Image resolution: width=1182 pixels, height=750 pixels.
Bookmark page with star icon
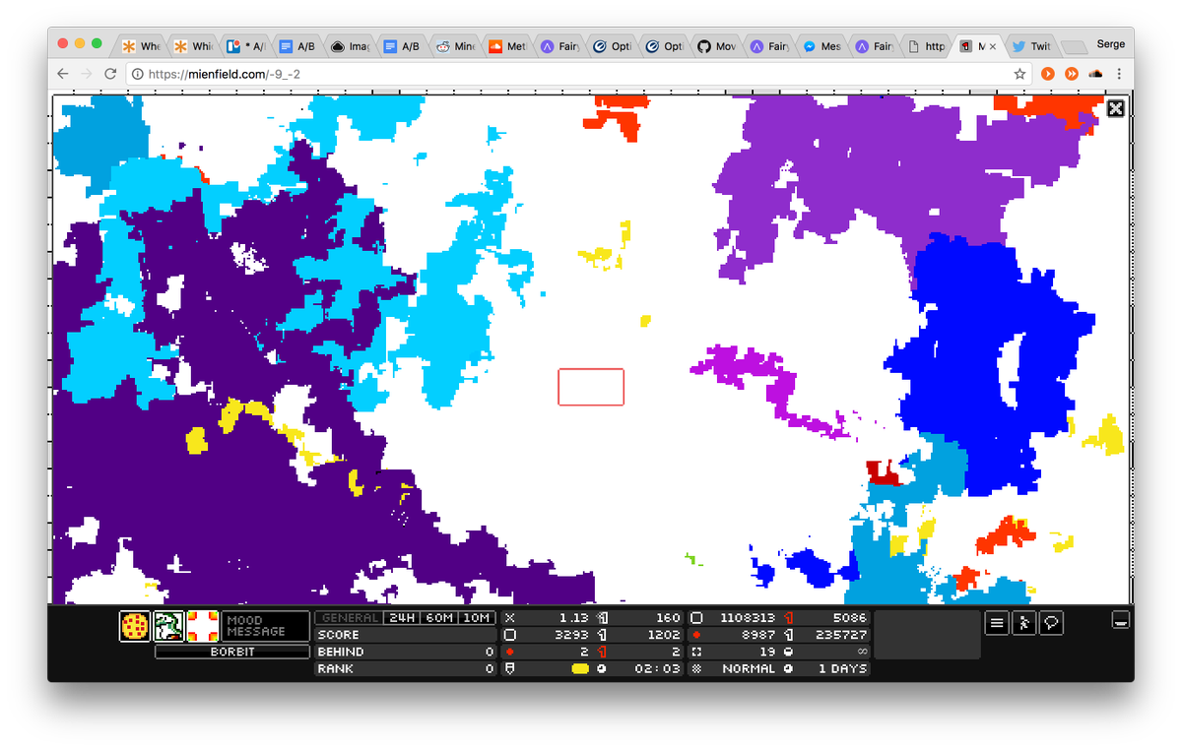pyautogui.click(x=1019, y=74)
